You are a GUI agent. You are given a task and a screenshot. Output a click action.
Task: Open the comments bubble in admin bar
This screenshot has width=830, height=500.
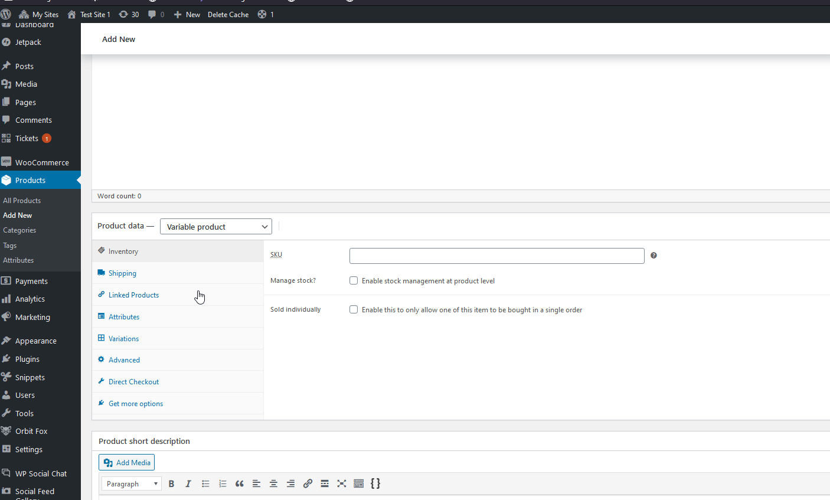click(156, 14)
